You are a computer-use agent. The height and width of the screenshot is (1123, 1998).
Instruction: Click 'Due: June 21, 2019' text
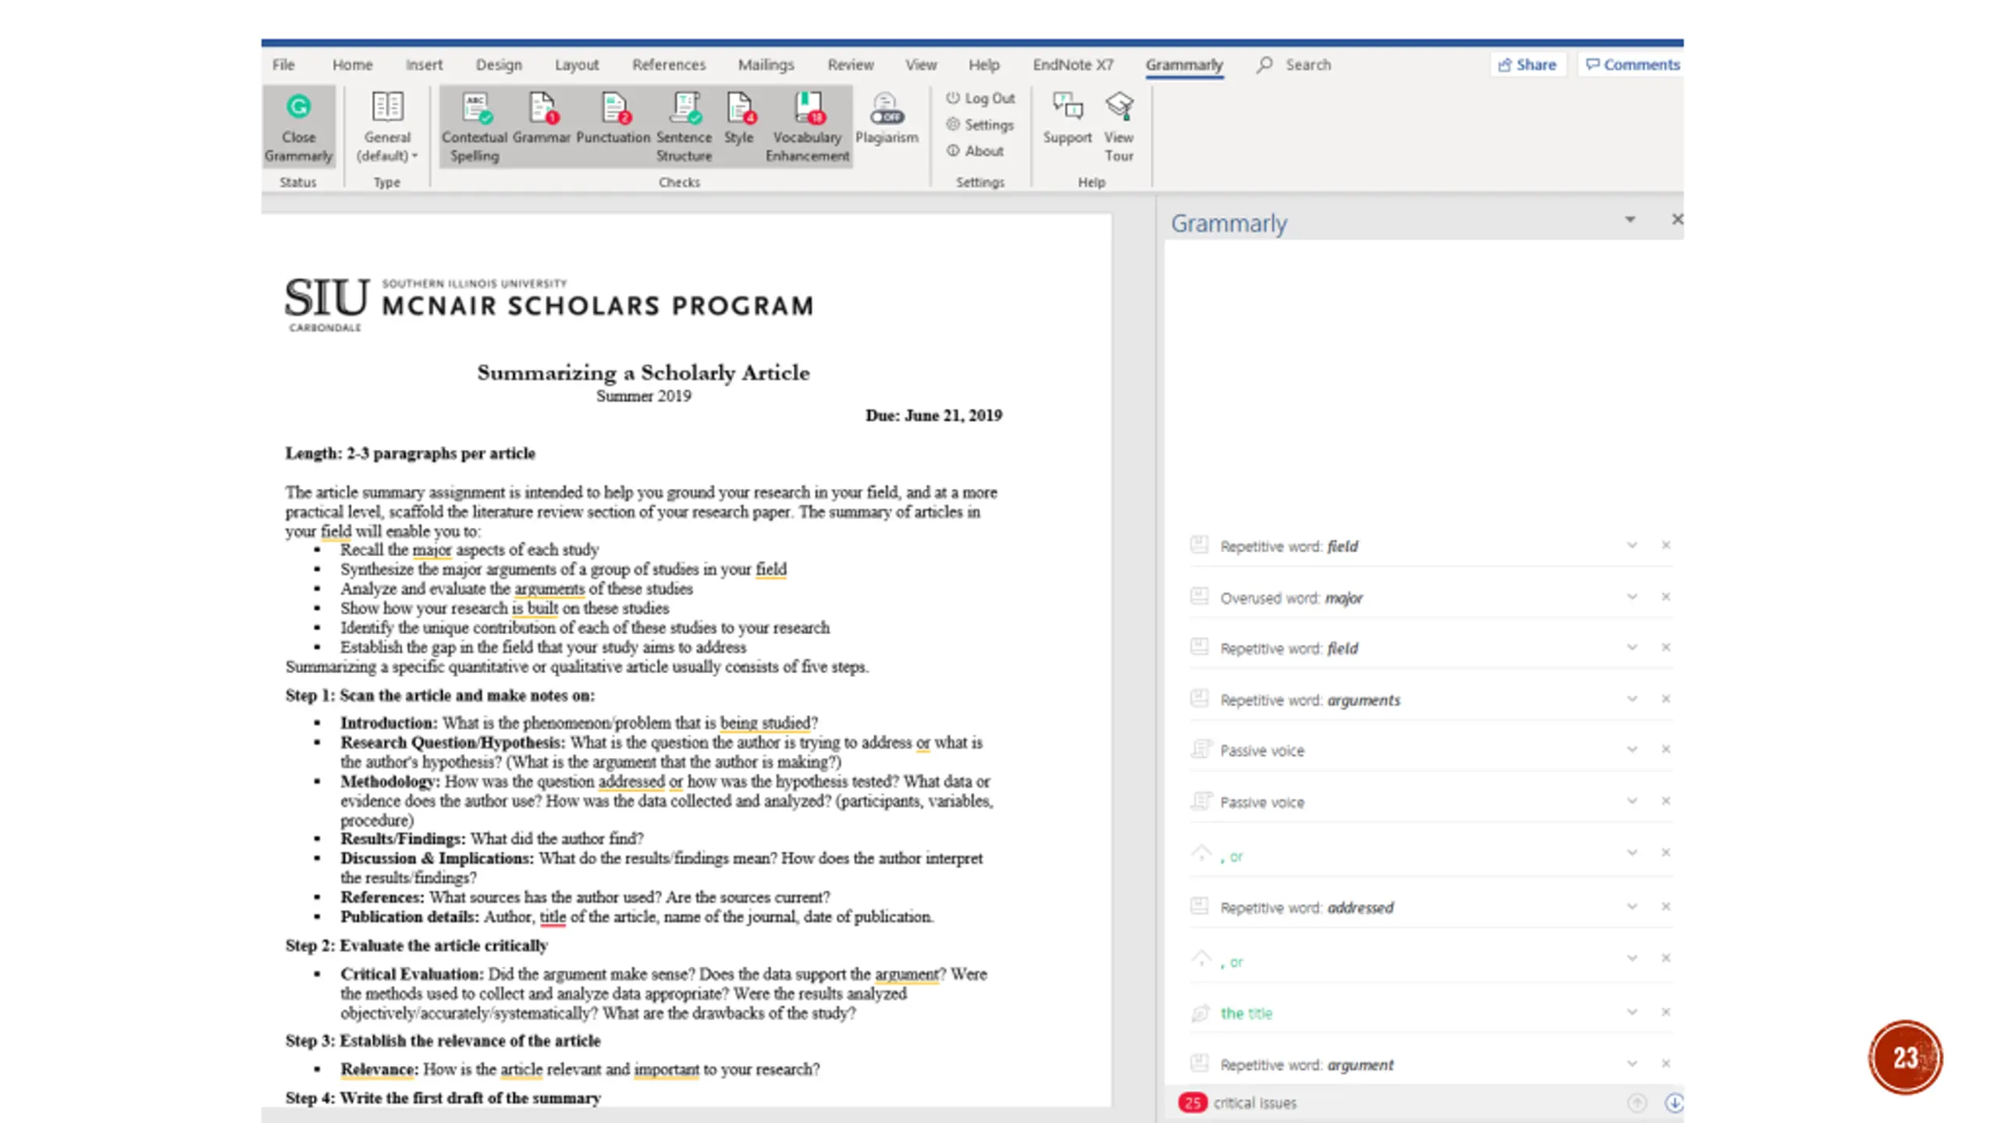point(933,416)
